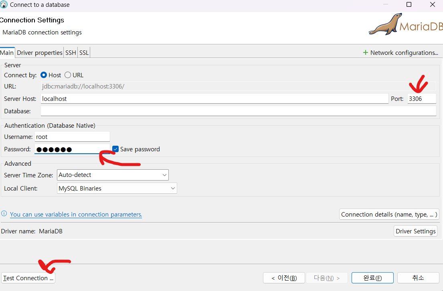Click the info icon beside variables link

point(4,213)
